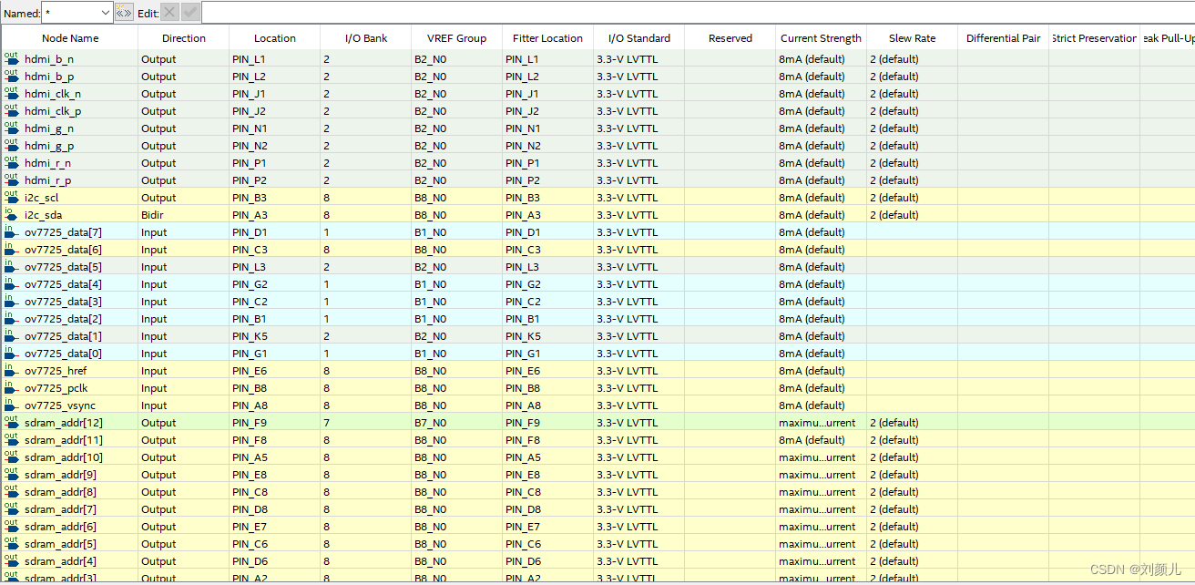Click the output pin icon for i2c_scl

11,198
